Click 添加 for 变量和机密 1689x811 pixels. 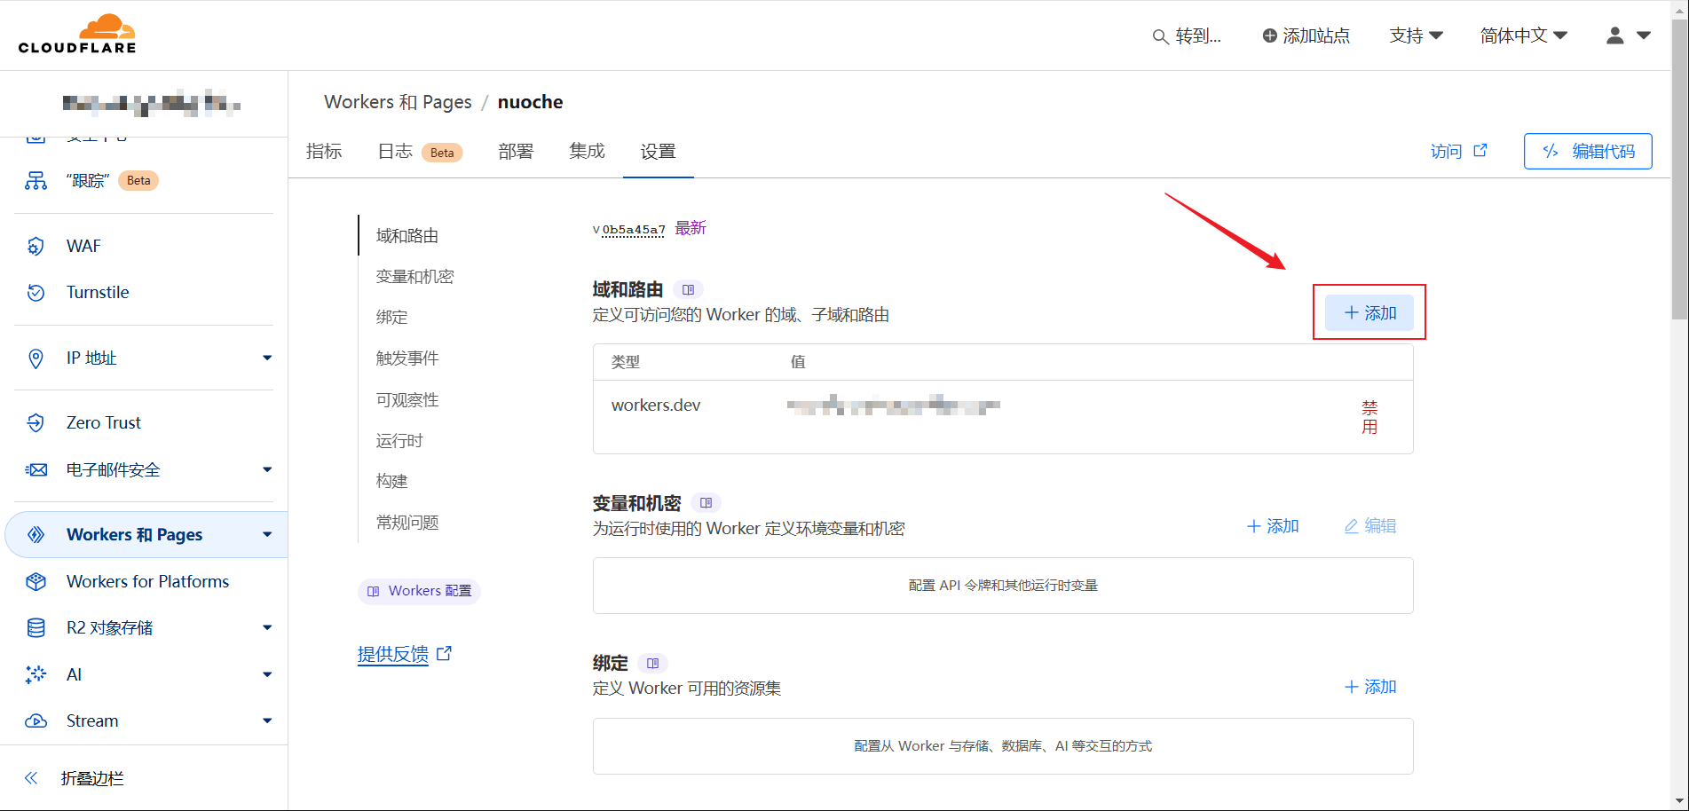[x=1273, y=526]
